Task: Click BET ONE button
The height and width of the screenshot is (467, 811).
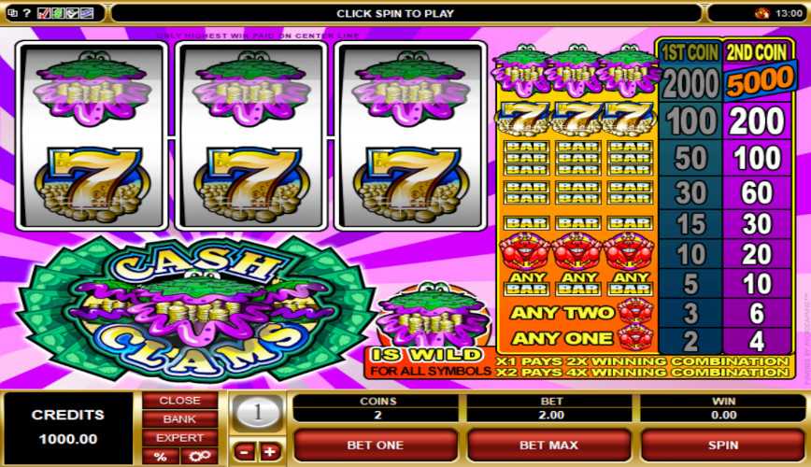Action: (376, 446)
